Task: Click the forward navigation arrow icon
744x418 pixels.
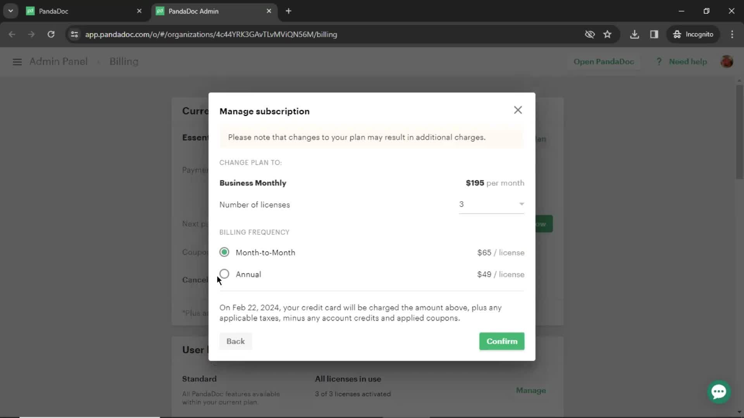Action: pyautogui.click(x=30, y=34)
